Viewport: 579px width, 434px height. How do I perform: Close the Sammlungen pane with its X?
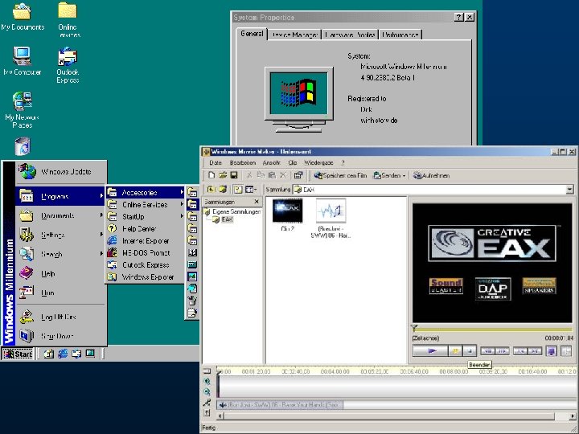[257, 202]
